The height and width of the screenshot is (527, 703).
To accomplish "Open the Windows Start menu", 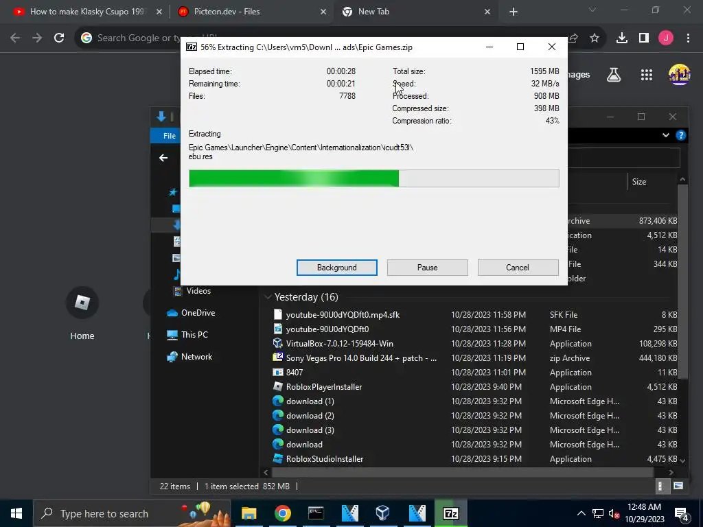I will 16,513.
